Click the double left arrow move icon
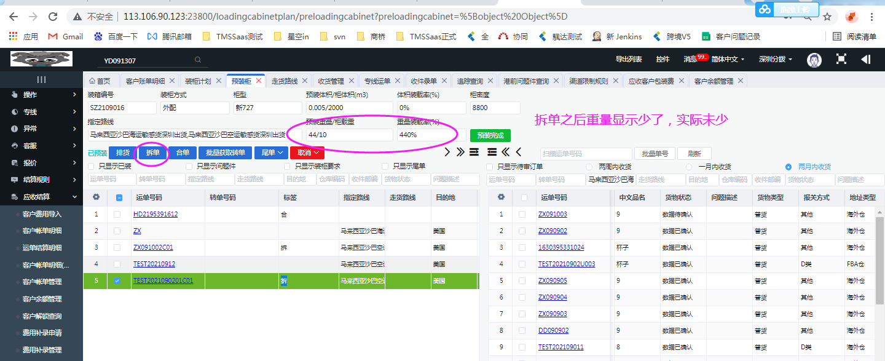This screenshot has height=361, width=885. pyautogui.click(x=505, y=152)
